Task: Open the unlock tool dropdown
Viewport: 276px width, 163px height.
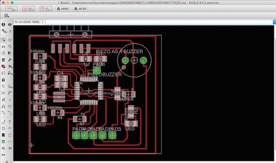Action: point(10,73)
